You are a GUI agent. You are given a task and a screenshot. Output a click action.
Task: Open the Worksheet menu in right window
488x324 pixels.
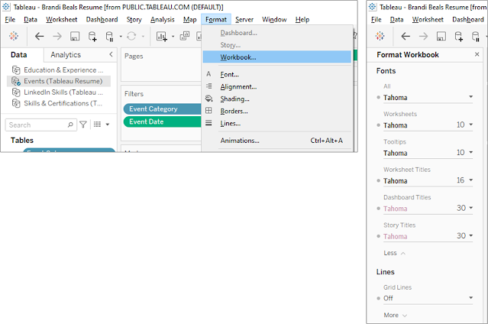(428, 20)
